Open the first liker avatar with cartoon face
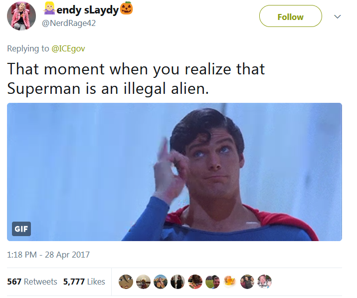 point(126,282)
